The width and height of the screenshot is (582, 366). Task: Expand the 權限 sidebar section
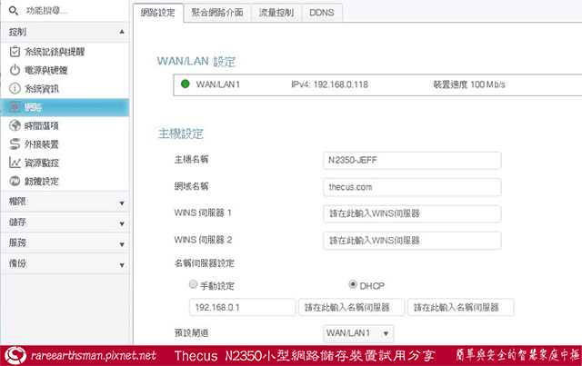65,201
